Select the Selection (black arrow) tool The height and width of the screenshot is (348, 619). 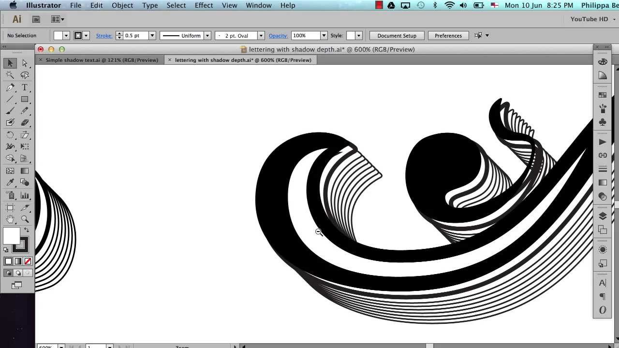[x=10, y=63]
